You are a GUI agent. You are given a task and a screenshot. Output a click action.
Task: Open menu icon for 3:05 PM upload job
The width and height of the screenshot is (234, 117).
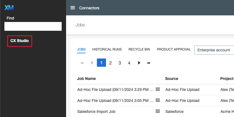point(158,100)
